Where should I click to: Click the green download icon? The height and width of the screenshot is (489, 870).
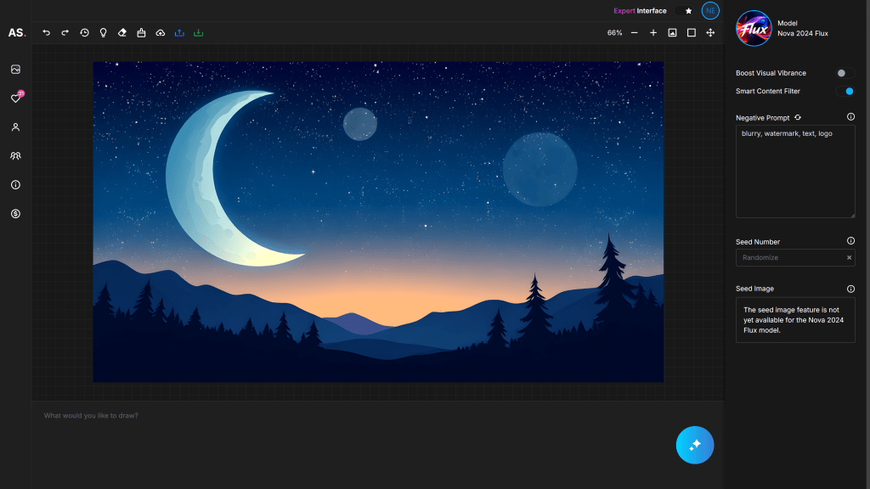[x=198, y=32]
